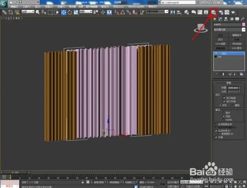Toggle the Percent Snap button
The image size is (247, 188).
point(129,12)
